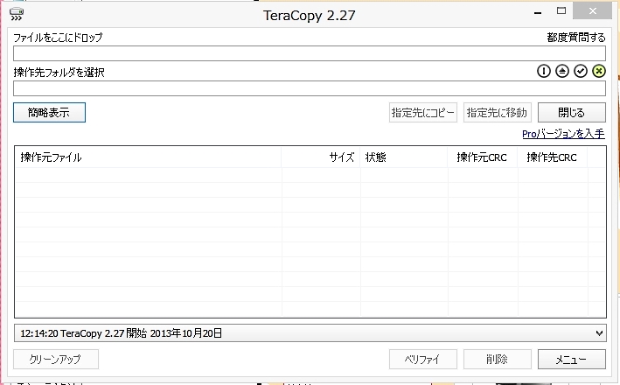Click the TeraCopy app icon in title bar
Viewport: 620px width, 385px height.
[17, 14]
